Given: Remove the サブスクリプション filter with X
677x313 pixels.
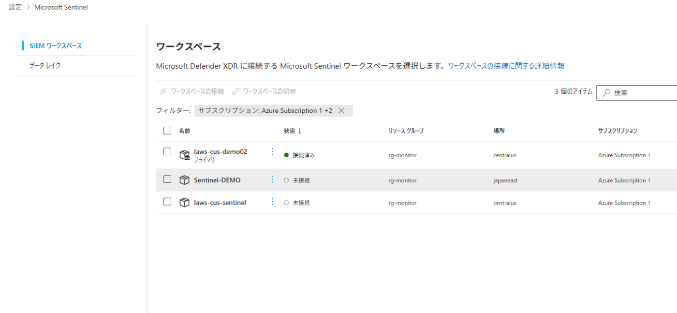Looking at the screenshot, I should [341, 111].
